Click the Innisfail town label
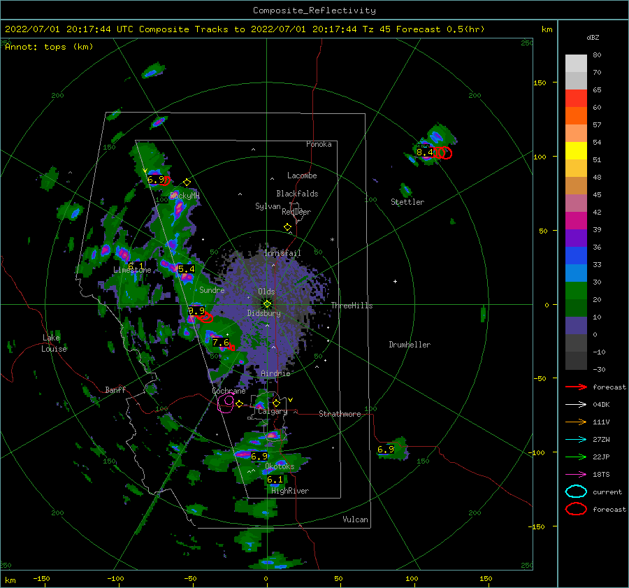Image resolution: width=629 pixels, height=588 pixels. coord(282,253)
